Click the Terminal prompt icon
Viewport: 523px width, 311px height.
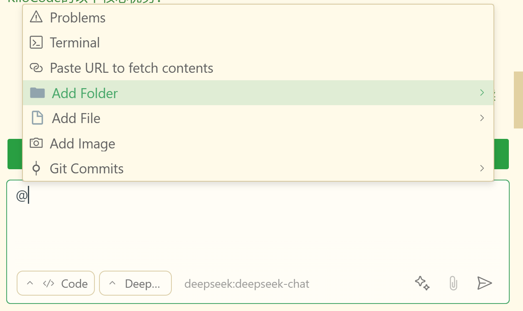36,42
